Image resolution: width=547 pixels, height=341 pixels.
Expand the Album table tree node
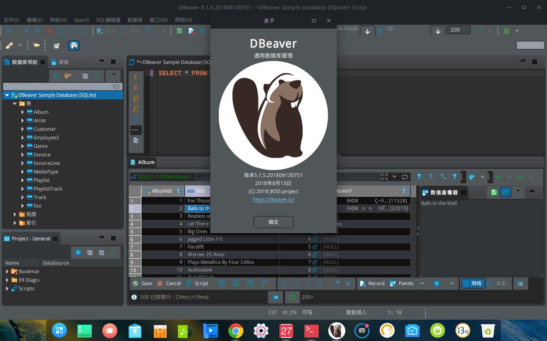click(22, 112)
